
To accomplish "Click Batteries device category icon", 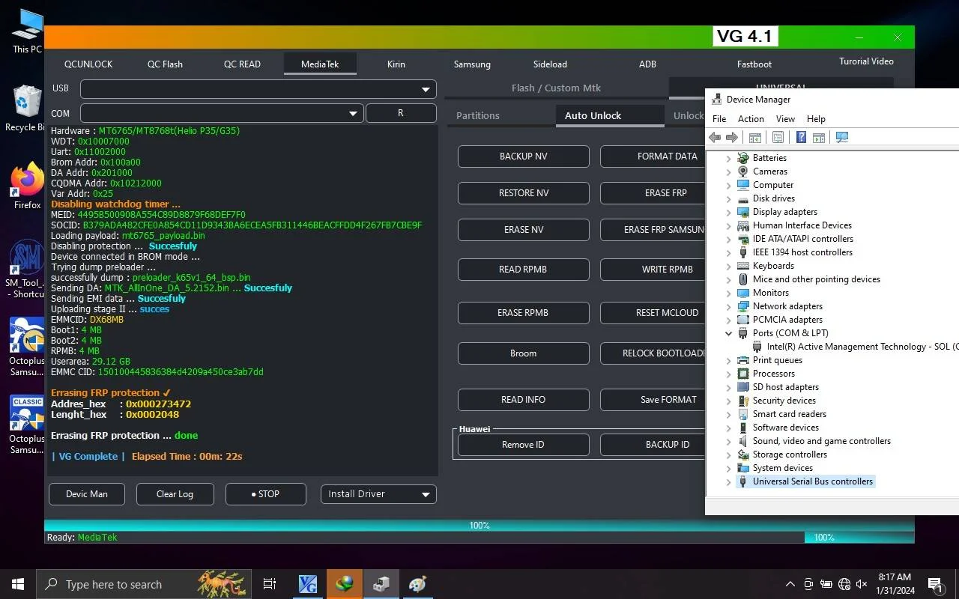I will 743,158.
